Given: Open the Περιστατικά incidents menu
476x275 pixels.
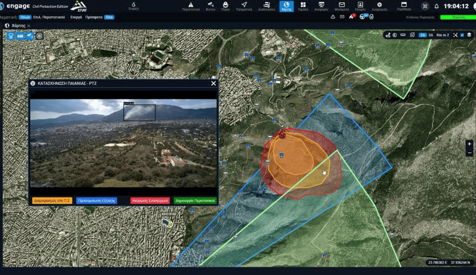Looking at the screenshot, I should click(x=191, y=6).
